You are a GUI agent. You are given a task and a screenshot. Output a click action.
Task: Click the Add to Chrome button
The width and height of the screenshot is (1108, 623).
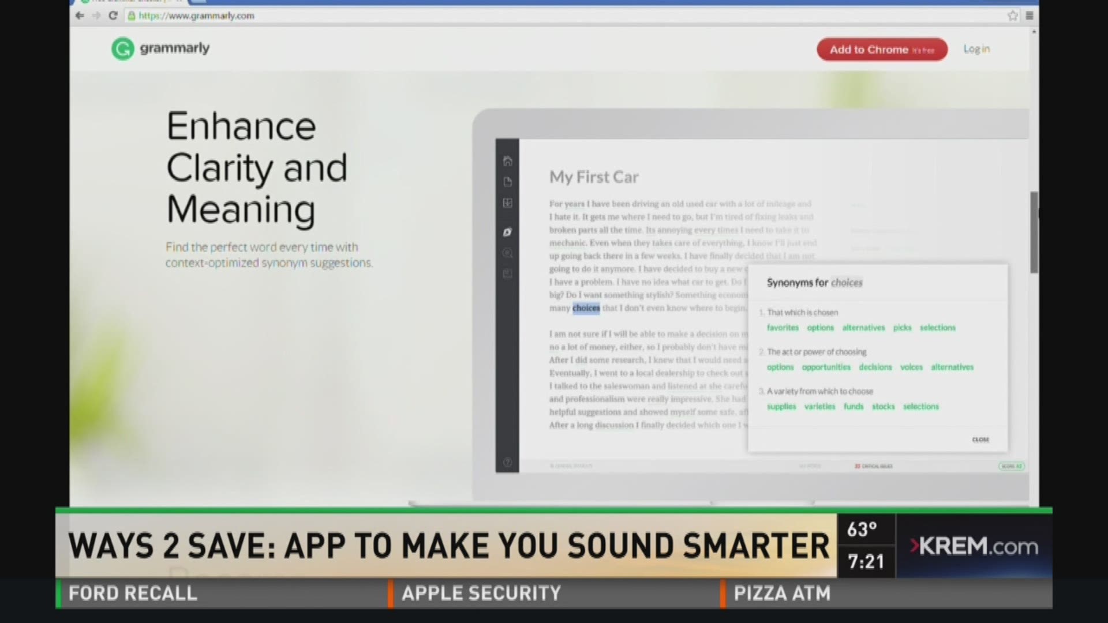pos(882,50)
